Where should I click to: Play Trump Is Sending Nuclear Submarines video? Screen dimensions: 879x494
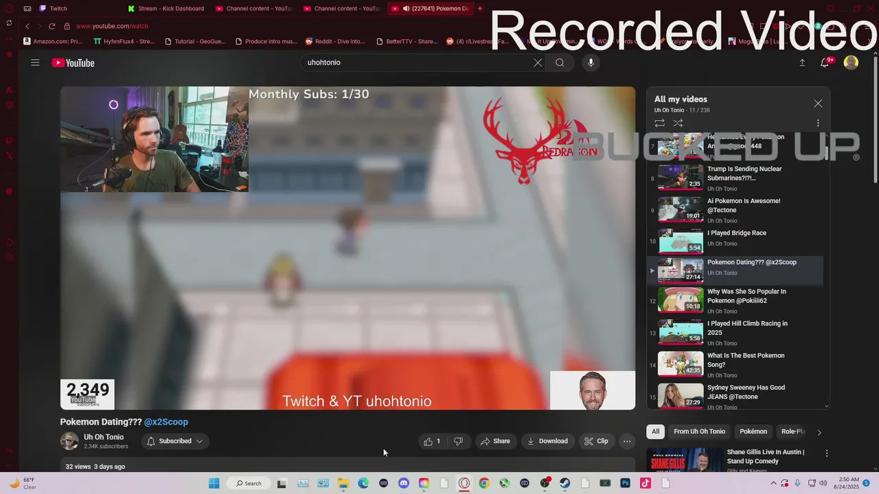click(x=735, y=178)
